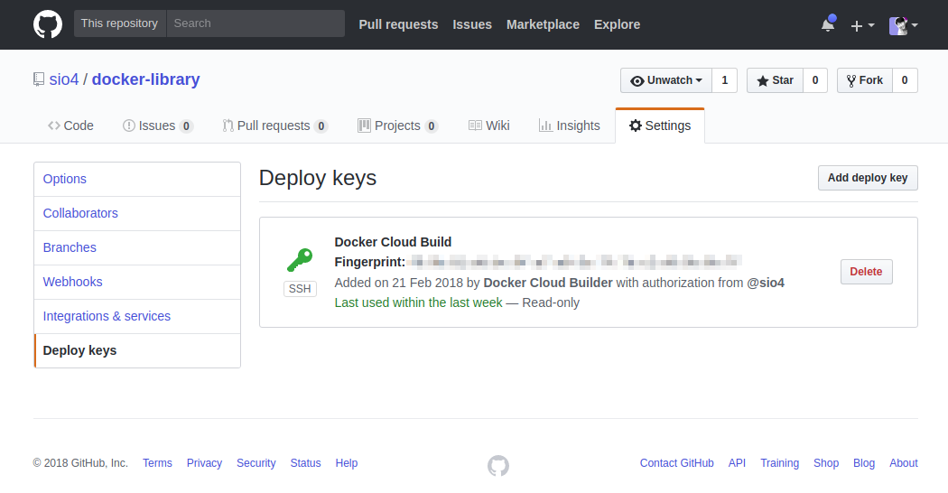
Task: Click the green deploy key icon
Action: coord(300,260)
